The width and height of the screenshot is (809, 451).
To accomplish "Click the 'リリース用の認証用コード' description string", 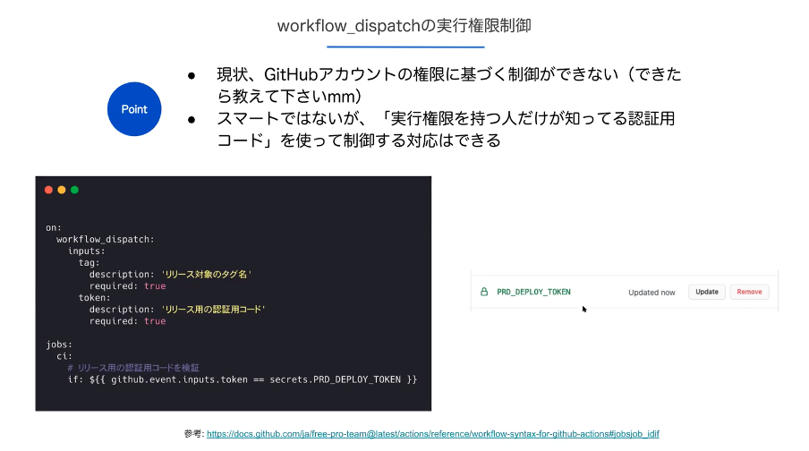I will pyautogui.click(x=213, y=309).
